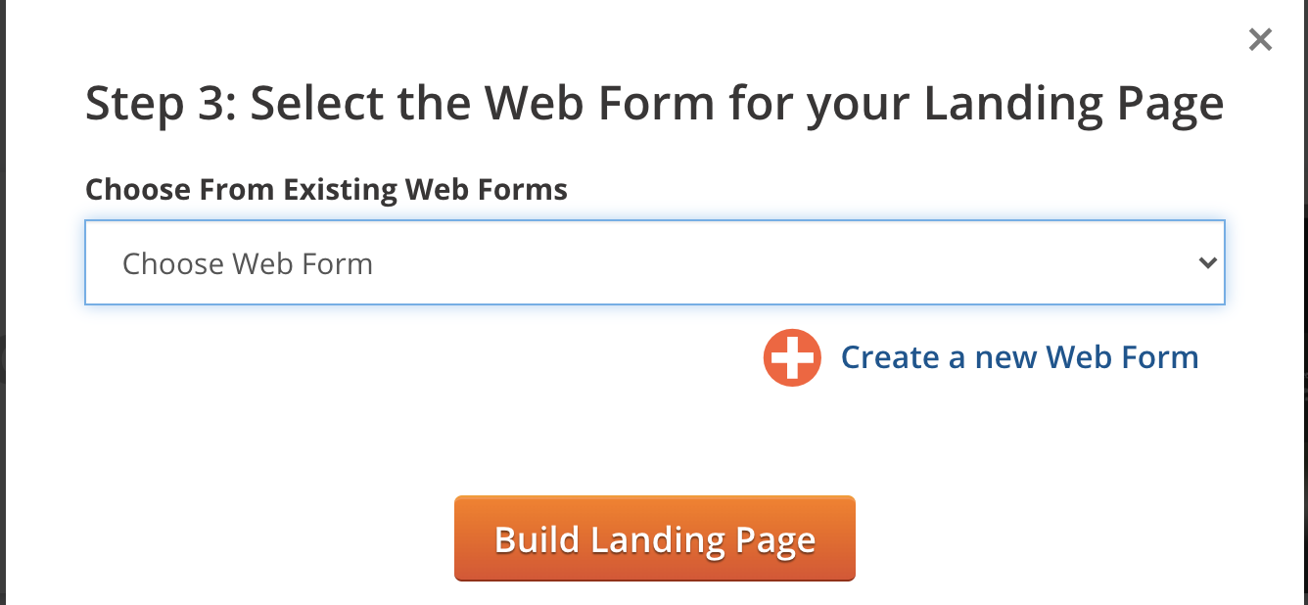Click the white cross inside orange circle
The width and height of the screenshot is (1308, 605).
791,357
